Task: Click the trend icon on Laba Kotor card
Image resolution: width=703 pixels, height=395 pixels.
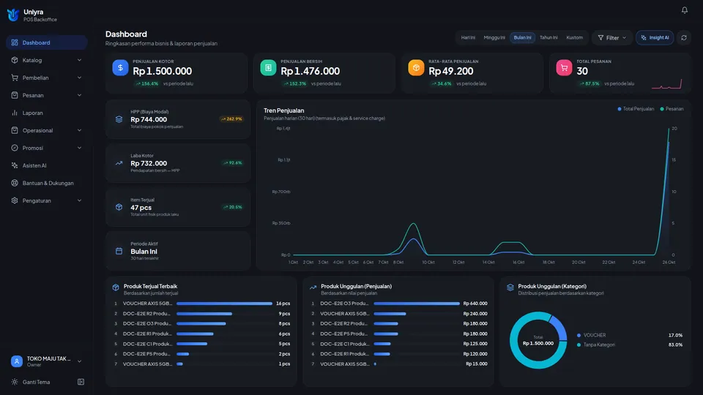Action: click(119, 163)
